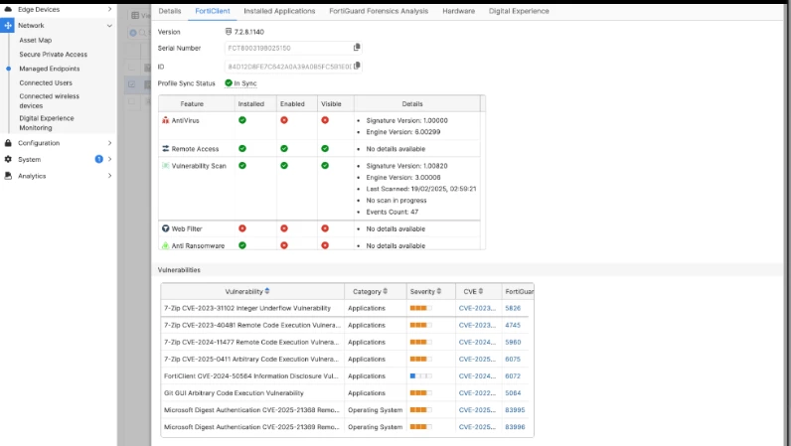The width and height of the screenshot is (791, 446).
Task: Open CVE link for Git GUI row
Action: [477, 392]
